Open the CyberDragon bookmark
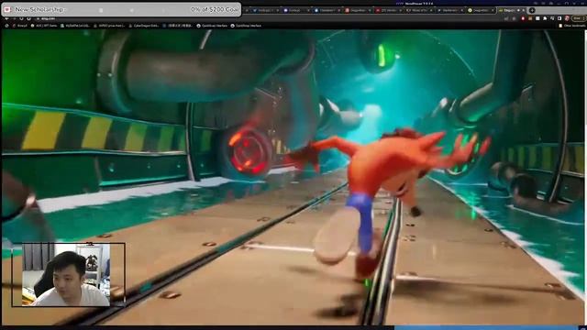The image size is (587, 330). click(x=144, y=26)
